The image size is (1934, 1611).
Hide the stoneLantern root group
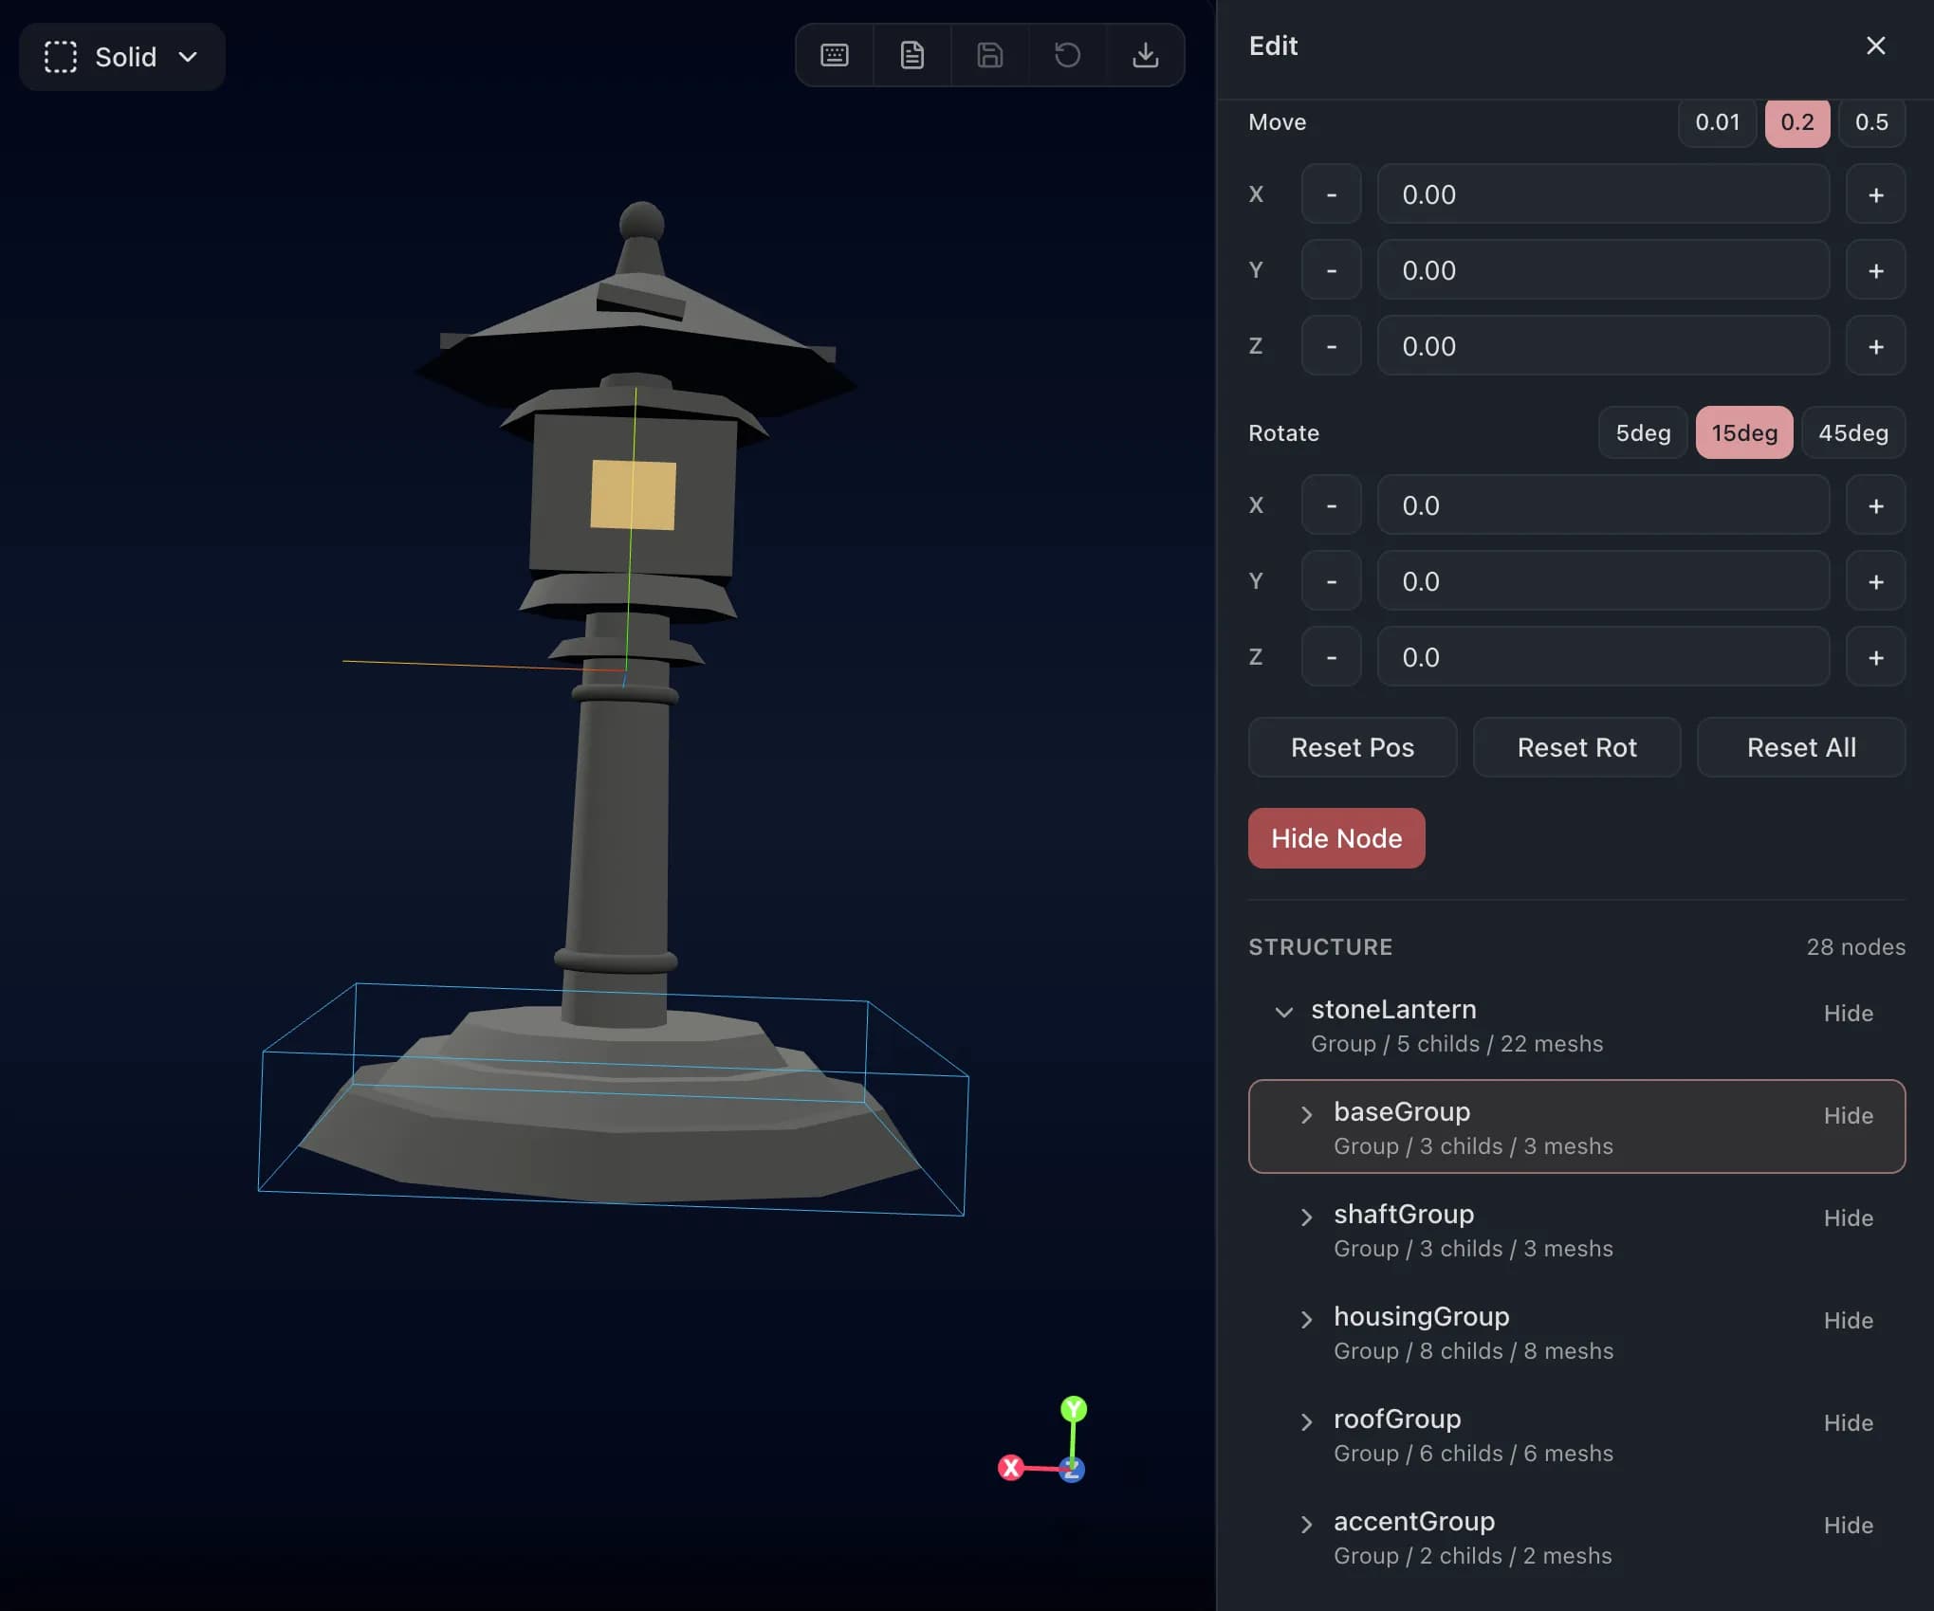1848,1013
